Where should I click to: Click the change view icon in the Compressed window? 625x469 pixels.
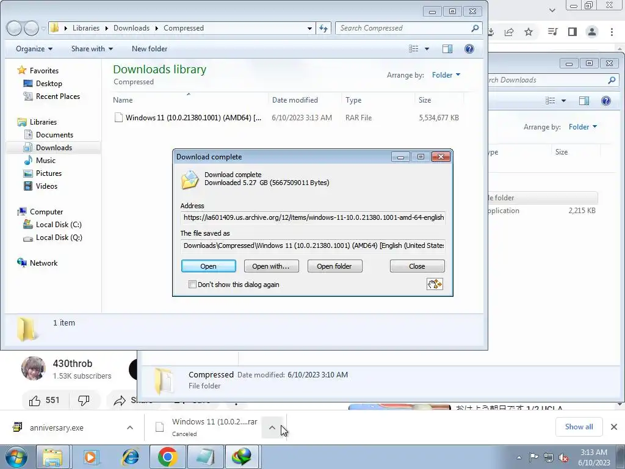[414, 49]
